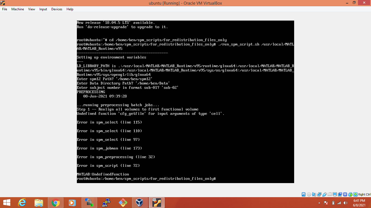Open VirtualBox Manager from the taskbar
Viewport: 371px width, 208px height.
click(140, 203)
